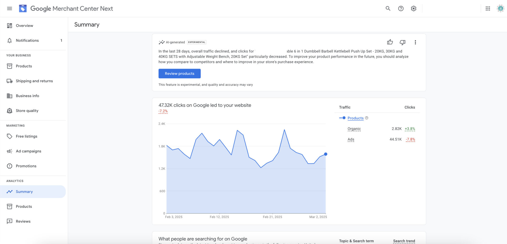Open the account avatar menu

pos(500,8)
